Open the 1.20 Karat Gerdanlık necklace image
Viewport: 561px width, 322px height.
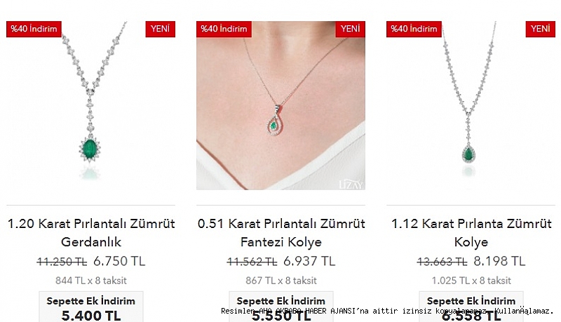pos(91,105)
